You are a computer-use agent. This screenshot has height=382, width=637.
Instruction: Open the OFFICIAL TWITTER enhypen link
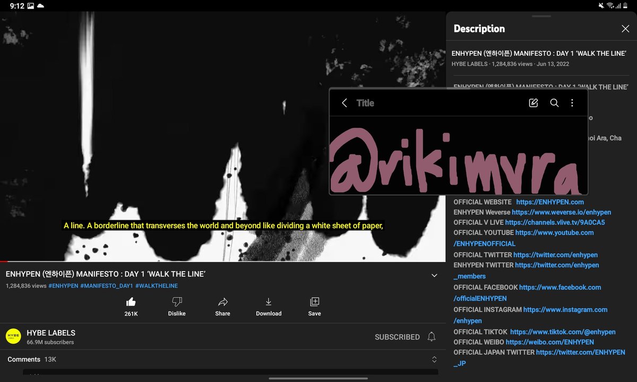555,255
